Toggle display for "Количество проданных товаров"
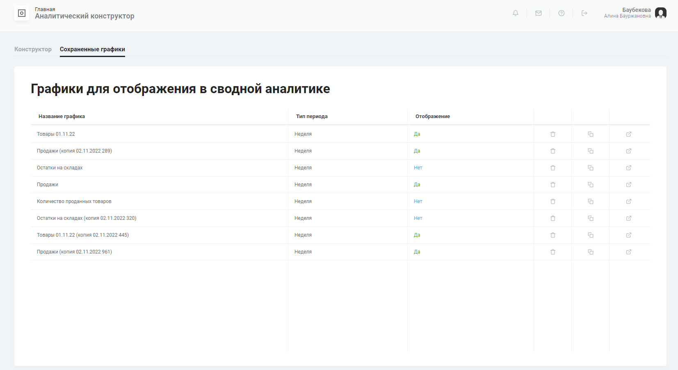The width and height of the screenshot is (678, 370). coord(418,201)
